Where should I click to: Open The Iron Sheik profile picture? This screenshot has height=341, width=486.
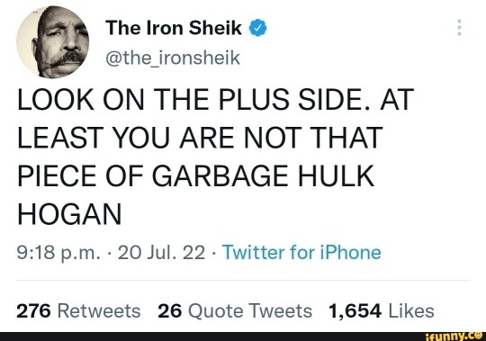(53, 41)
